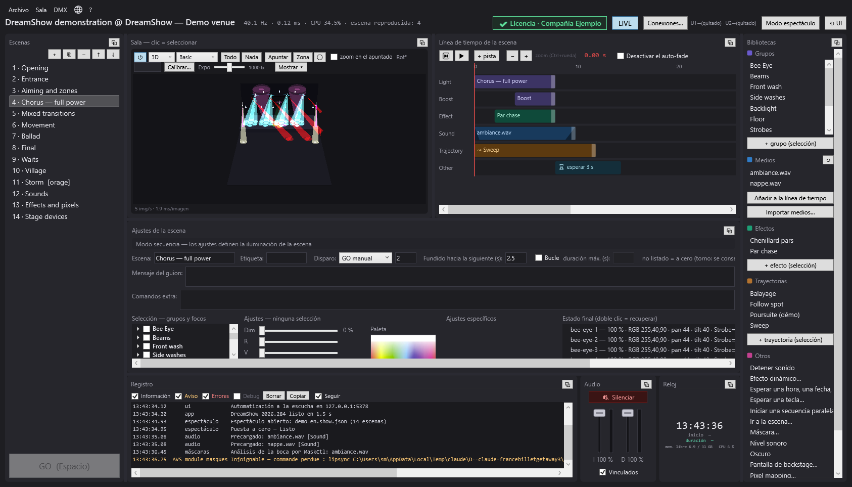Zoom out the timeline with the minus button
Screen dimensions: 852x487
[512, 56]
